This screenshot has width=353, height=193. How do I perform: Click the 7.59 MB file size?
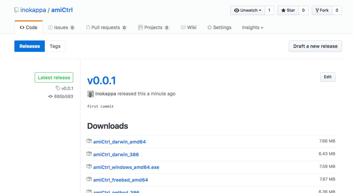327,166
